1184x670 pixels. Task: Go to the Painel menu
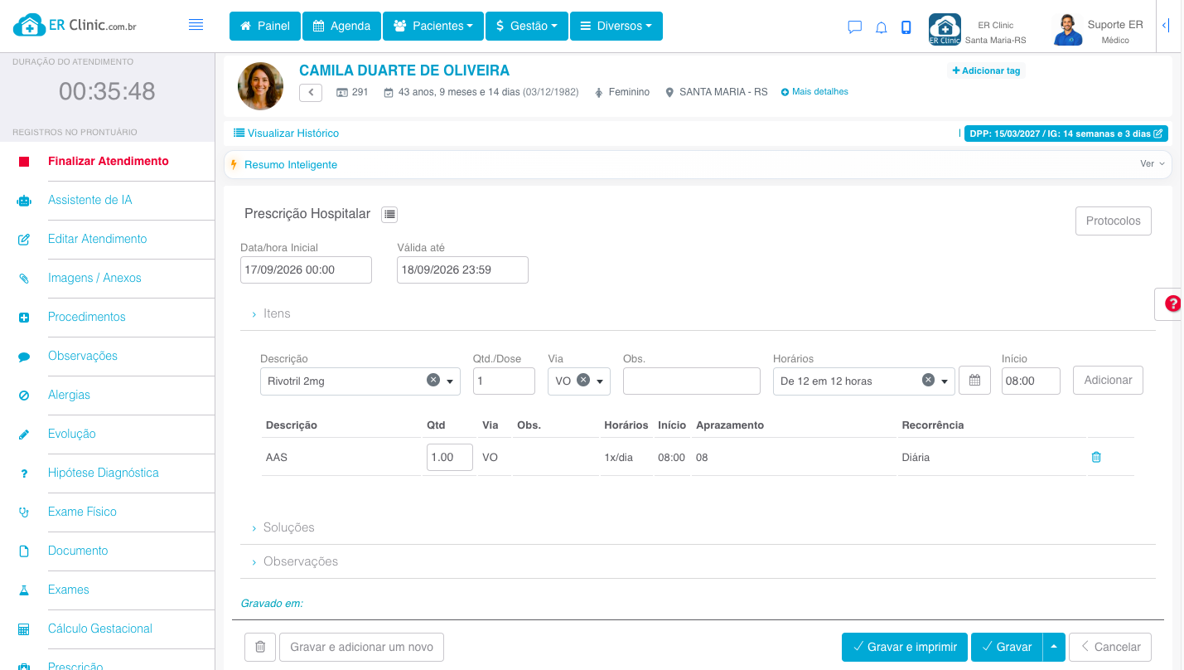[x=264, y=26]
